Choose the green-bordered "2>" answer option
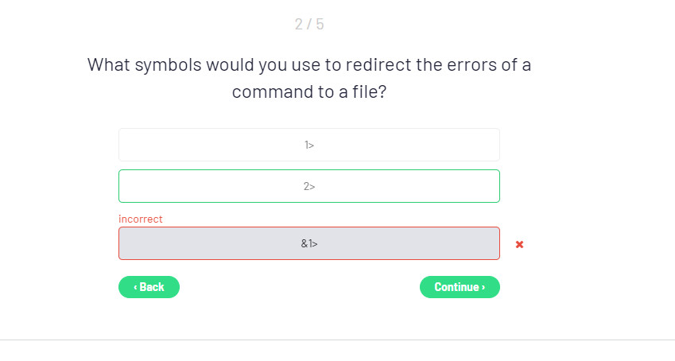Image resolution: width=675 pixels, height=361 pixels. point(308,186)
